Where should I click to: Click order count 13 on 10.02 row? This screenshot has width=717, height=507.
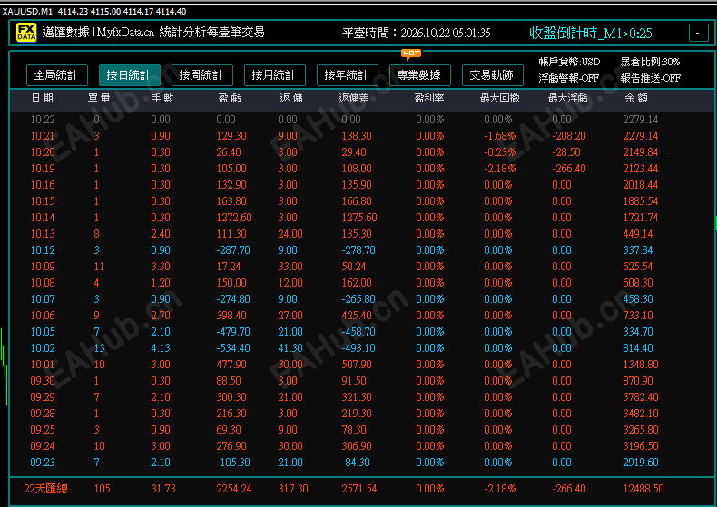(x=99, y=348)
